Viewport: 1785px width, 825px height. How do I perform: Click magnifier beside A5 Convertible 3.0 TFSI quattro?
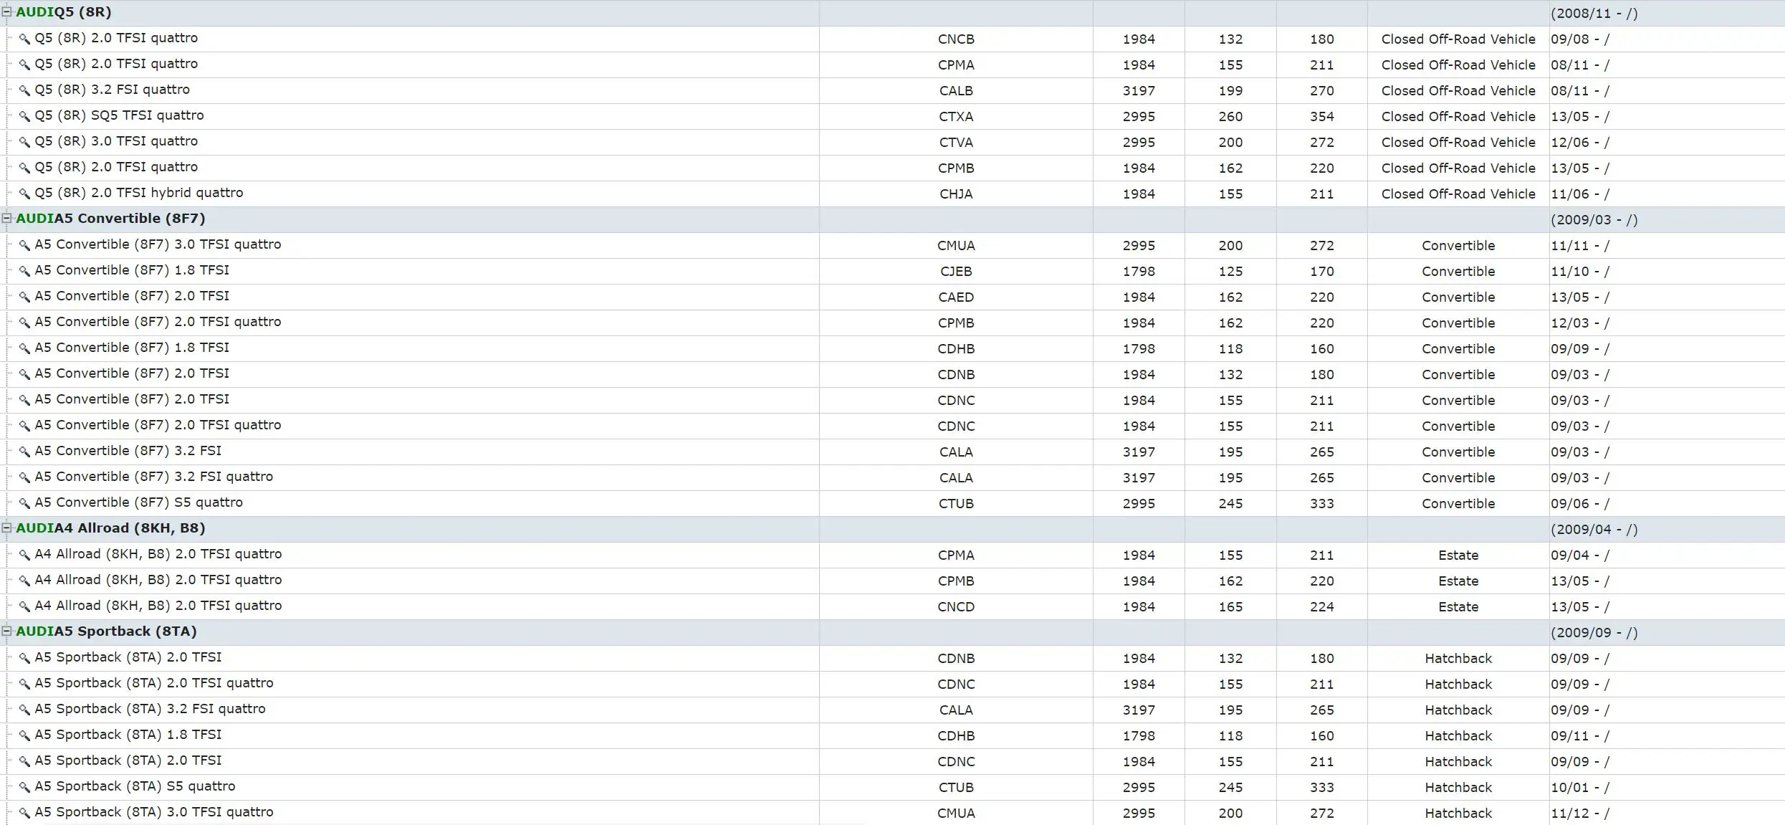point(24,246)
